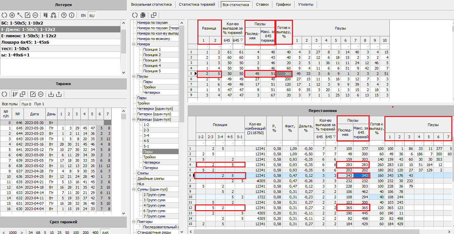Delete the selected draw with minus icon
Viewport: 454px width, 234px height.
coord(41,94)
